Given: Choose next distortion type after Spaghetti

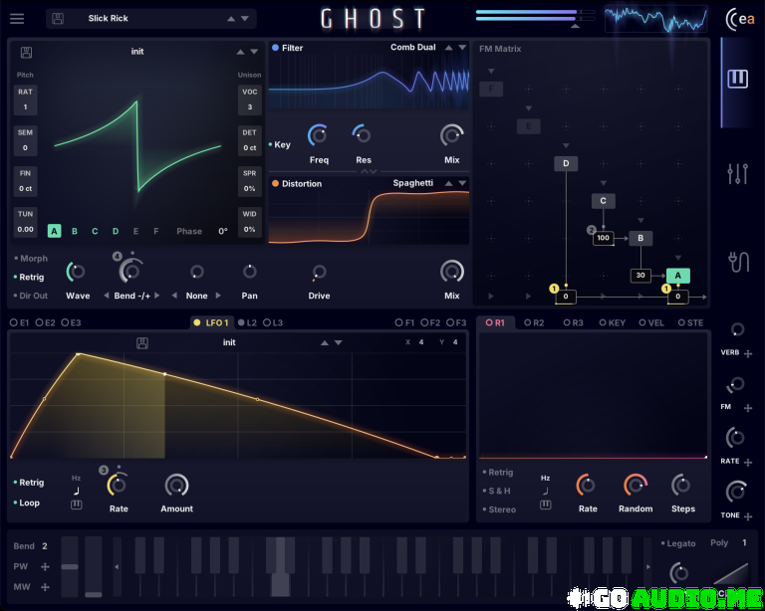Looking at the screenshot, I should [462, 183].
